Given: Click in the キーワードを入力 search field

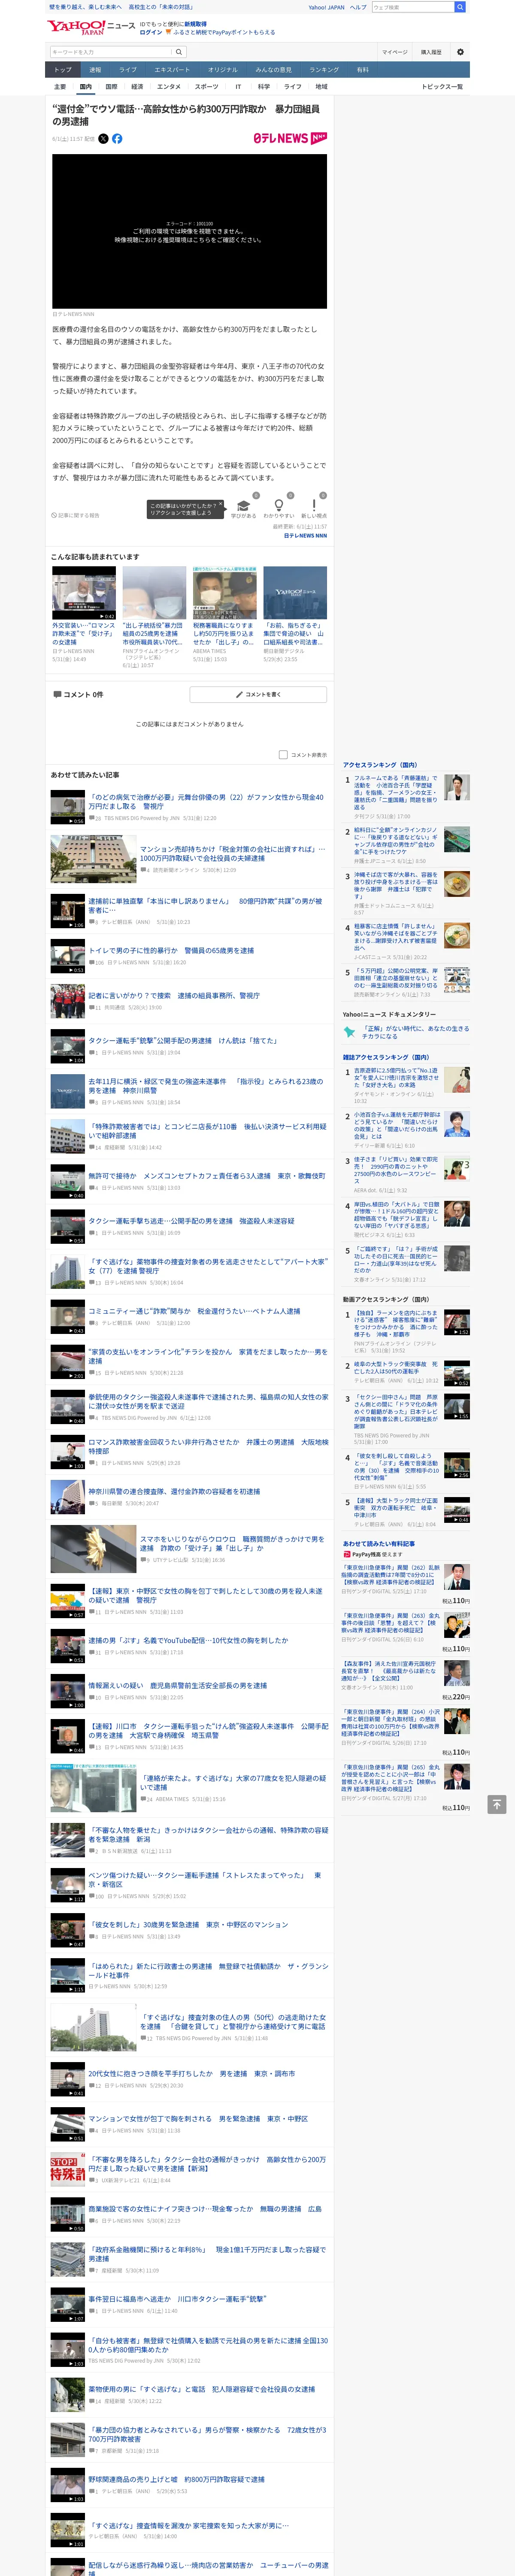Looking at the screenshot, I should click(110, 52).
